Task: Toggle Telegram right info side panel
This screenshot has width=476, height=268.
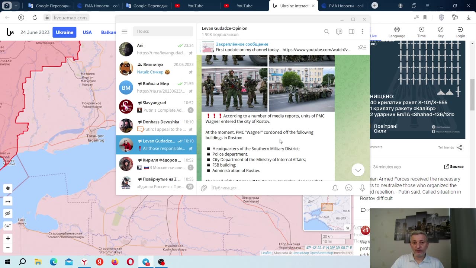Action: pos(351,32)
